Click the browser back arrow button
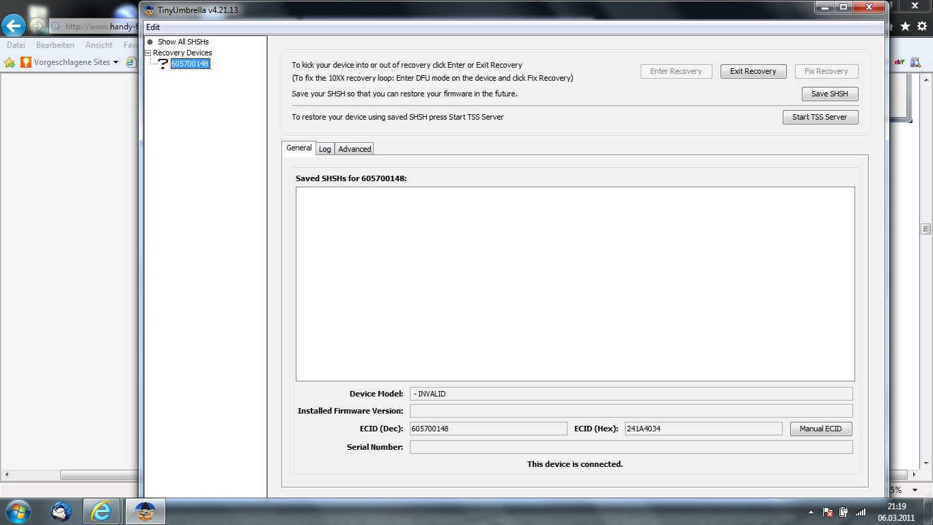 (x=14, y=27)
